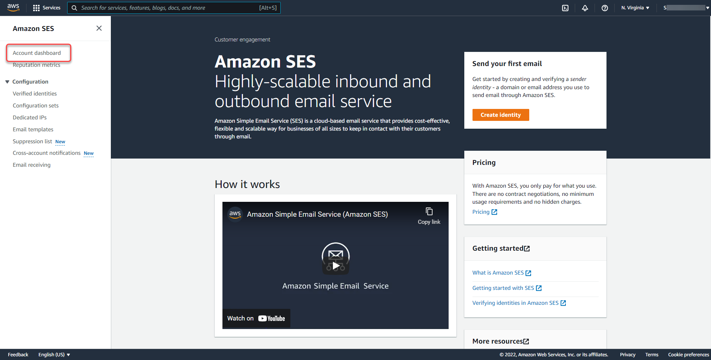This screenshot has width=711, height=360.
Task: Click the video title Amazon Simple Email Service
Action: pos(317,214)
